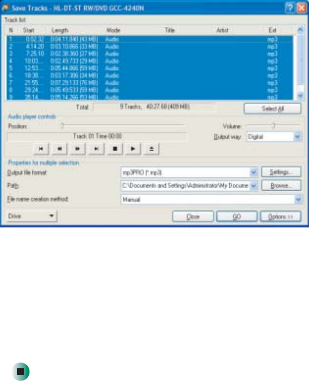Sort by the Title column header
Image resolution: width=309 pixels, height=381 pixels.
(170, 30)
